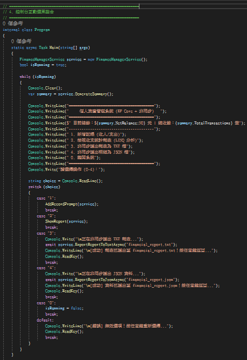Click the "4." section comment line
The width and height of the screenshot is (247, 360).
[x=28, y=12]
